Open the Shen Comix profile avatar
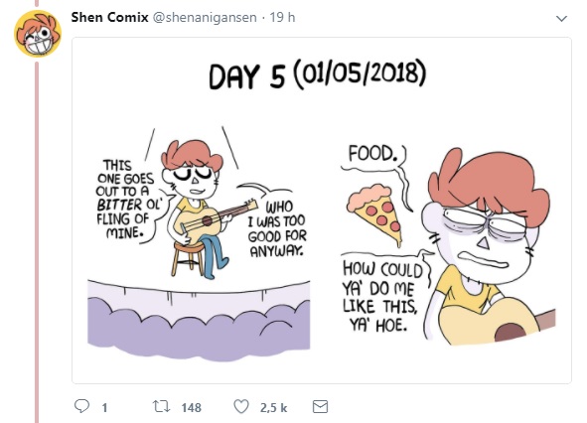 [38, 34]
